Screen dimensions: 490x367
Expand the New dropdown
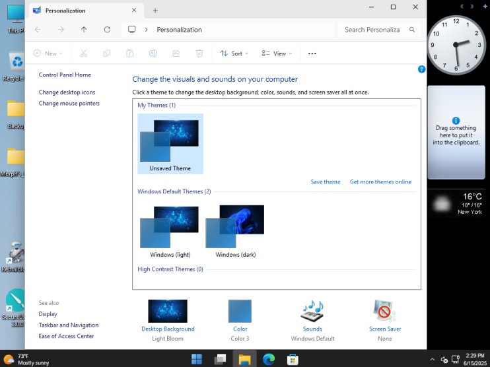(48, 53)
